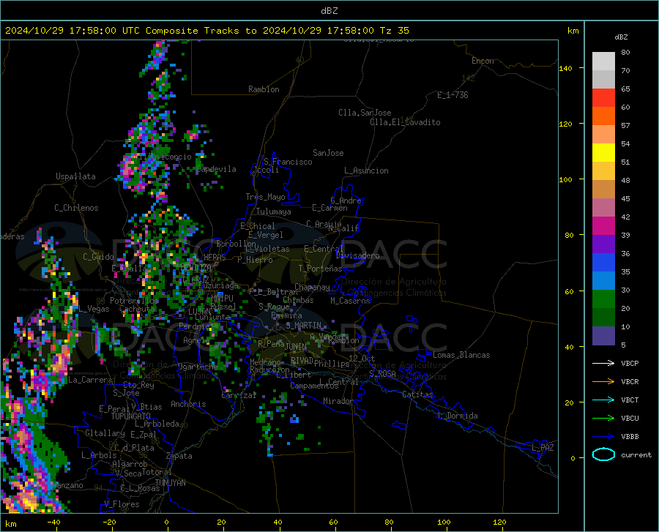This screenshot has width=659, height=532.
Task: Select the light gray 70–80 dBZ swatch
Action: (603, 61)
